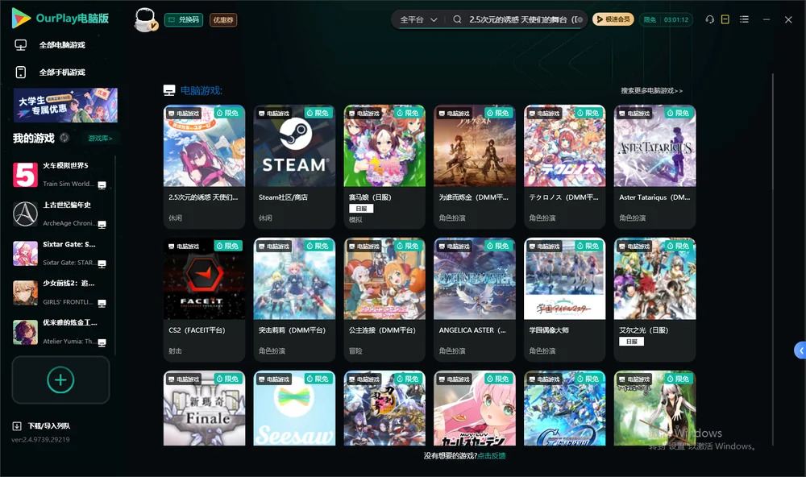Click the download/import queue icon
Viewport: 806px width, 477px height.
click(x=16, y=425)
